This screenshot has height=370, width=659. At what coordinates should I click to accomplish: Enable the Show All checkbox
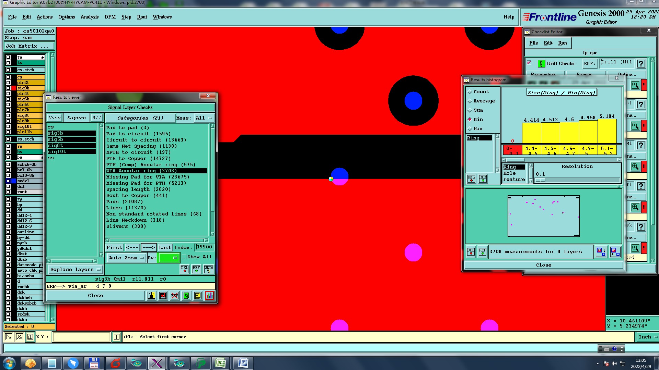[x=184, y=257]
